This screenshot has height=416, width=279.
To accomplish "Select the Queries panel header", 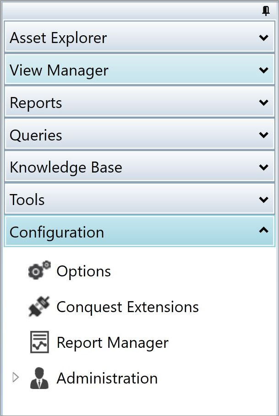I will [140, 134].
